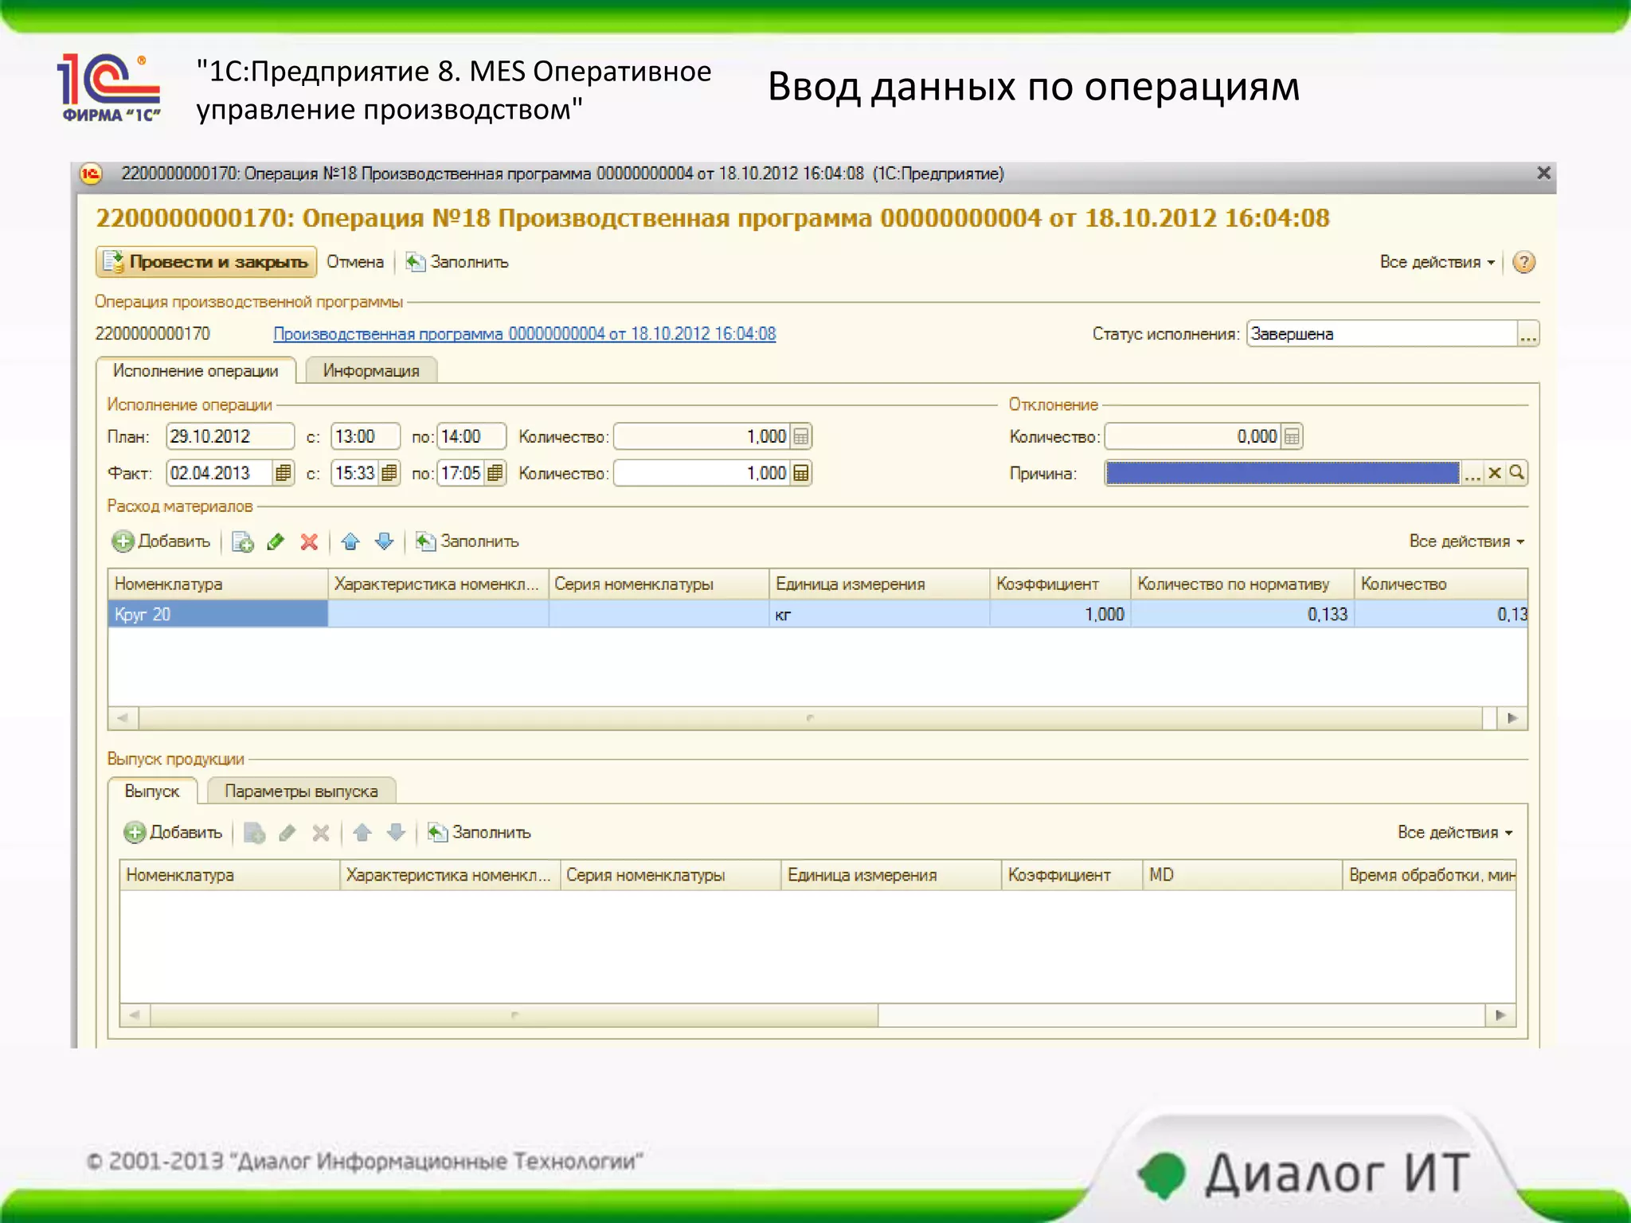Open calculator for Отклонение Количество field
This screenshot has height=1223, width=1631.
click(x=1292, y=436)
